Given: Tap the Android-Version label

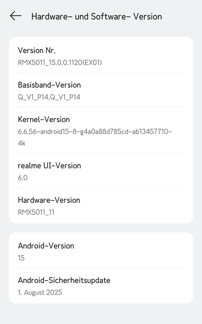Looking at the screenshot, I should (x=46, y=246).
